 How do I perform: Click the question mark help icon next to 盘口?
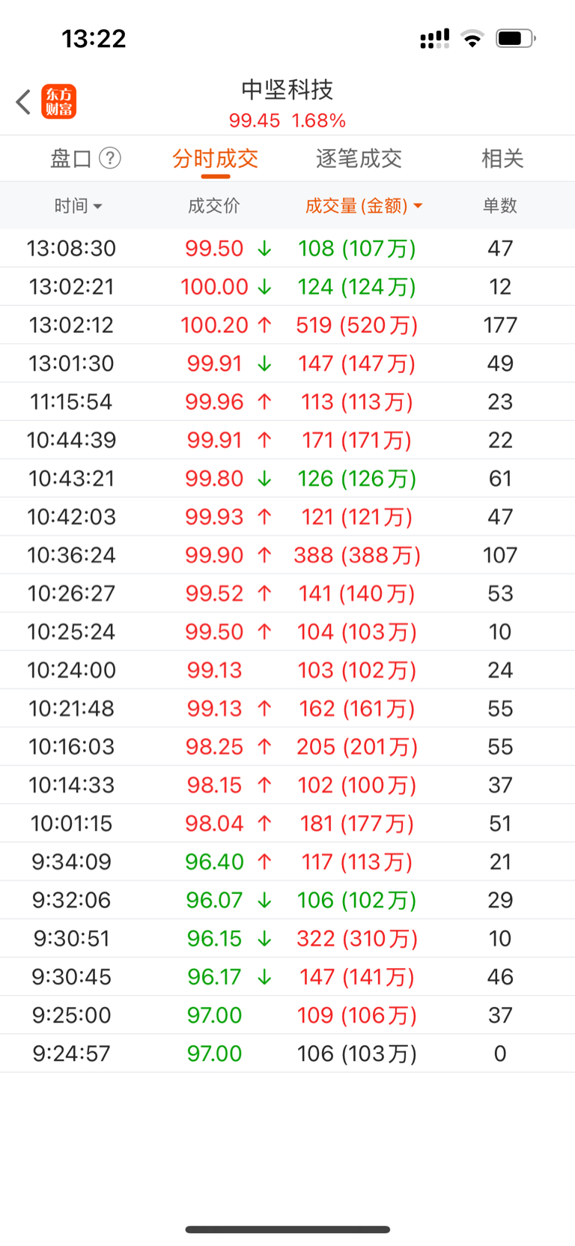tap(110, 158)
